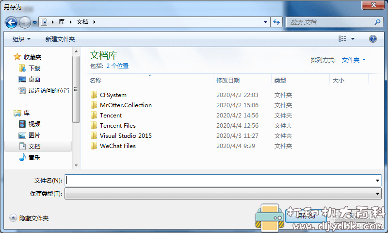The image size is (388, 233).
Task: Click the WeChat Files folder icon
Action: point(94,146)
